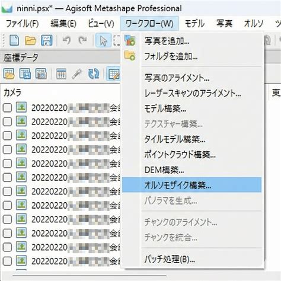Select DEM構築... menu entry

click(x=191, y=170)
